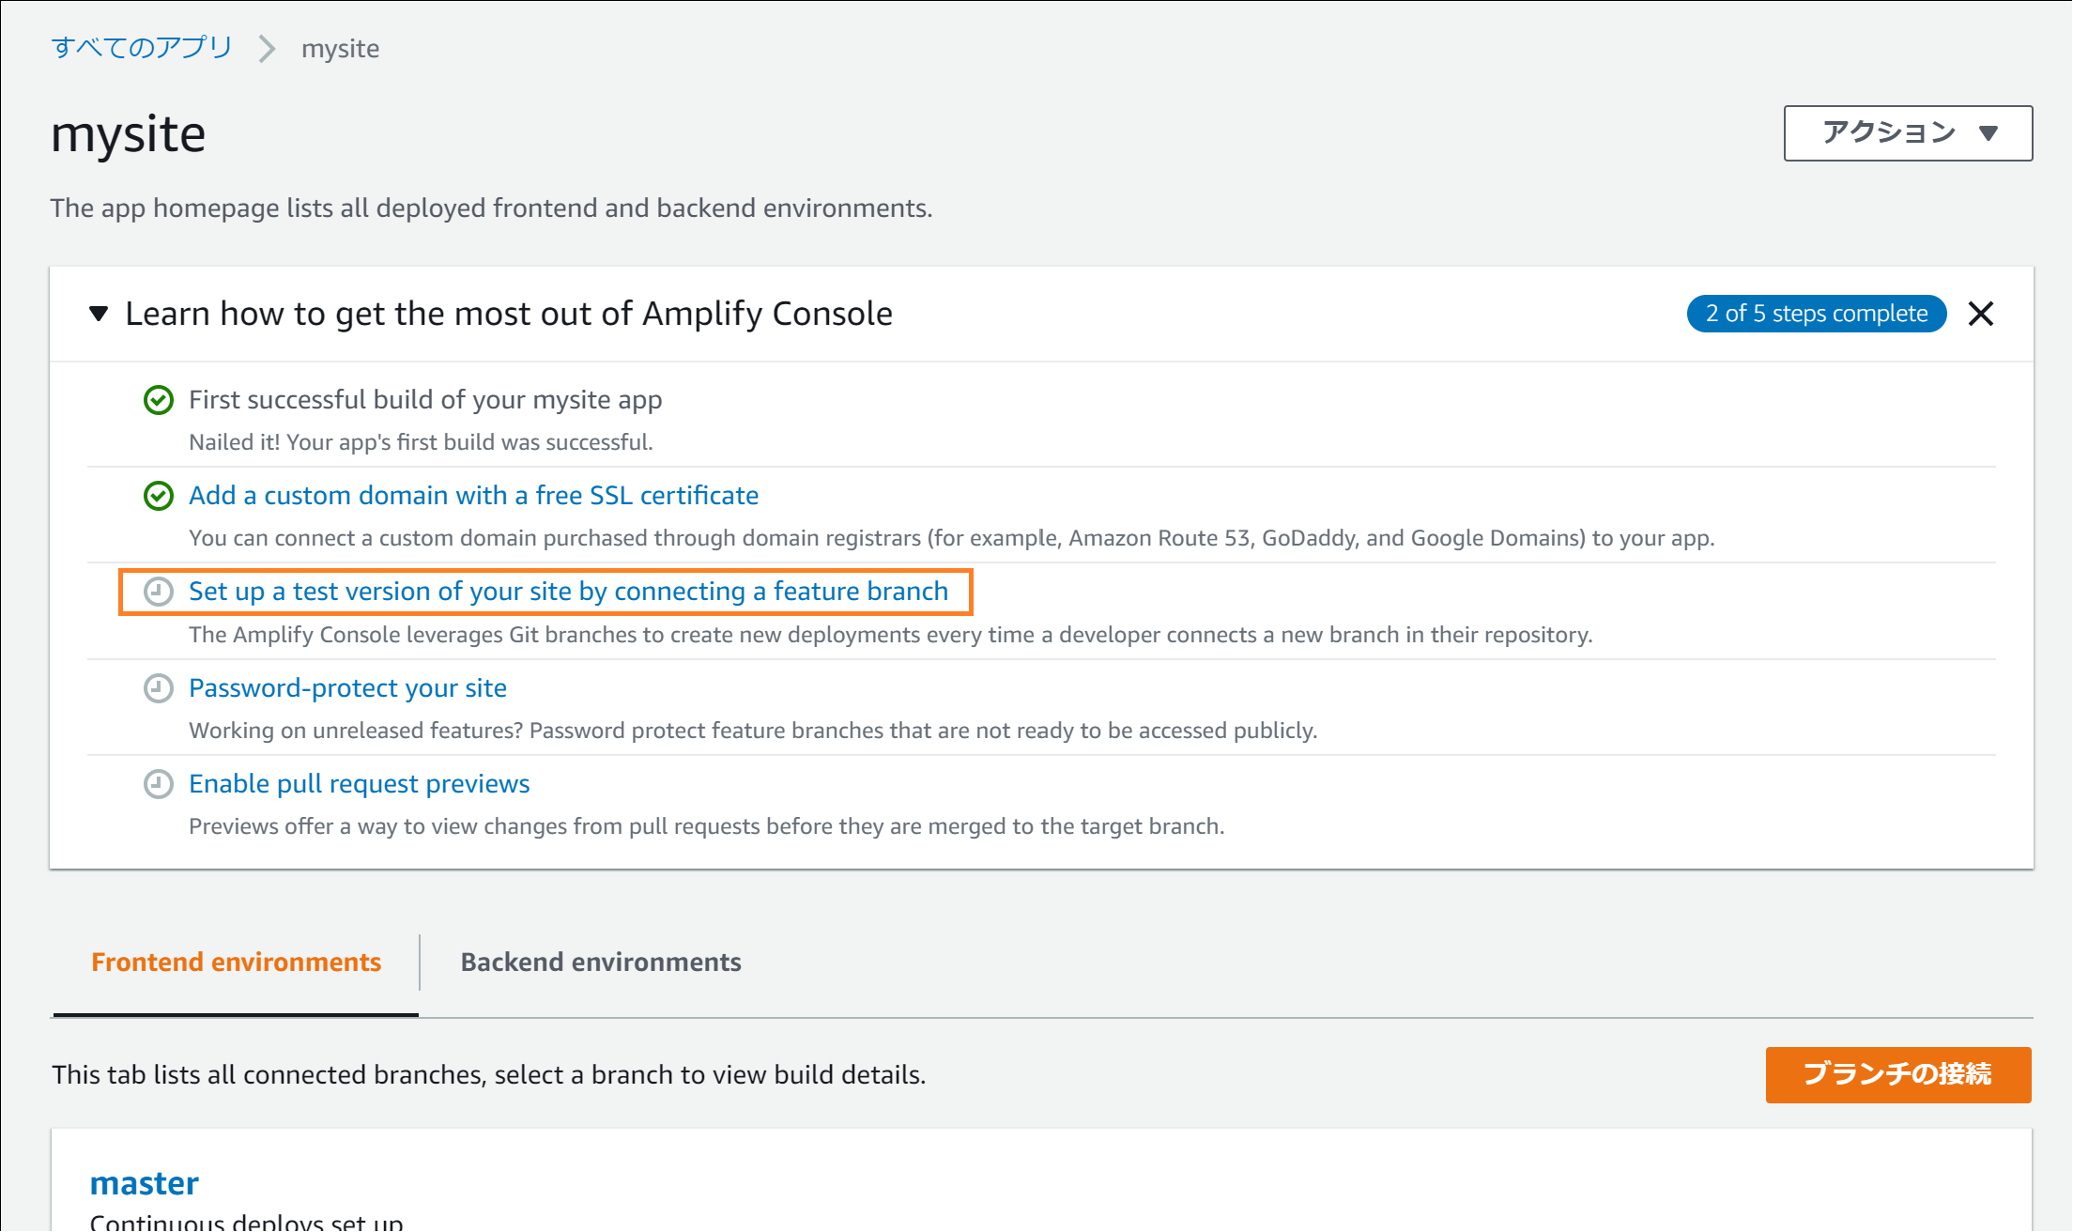Click the pending clock icon beside pull request previews
Image resolution: width=2073 pixels, height=1232 pixels.
coord(159,784)
